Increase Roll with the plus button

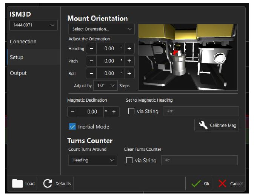click(129, 73)
